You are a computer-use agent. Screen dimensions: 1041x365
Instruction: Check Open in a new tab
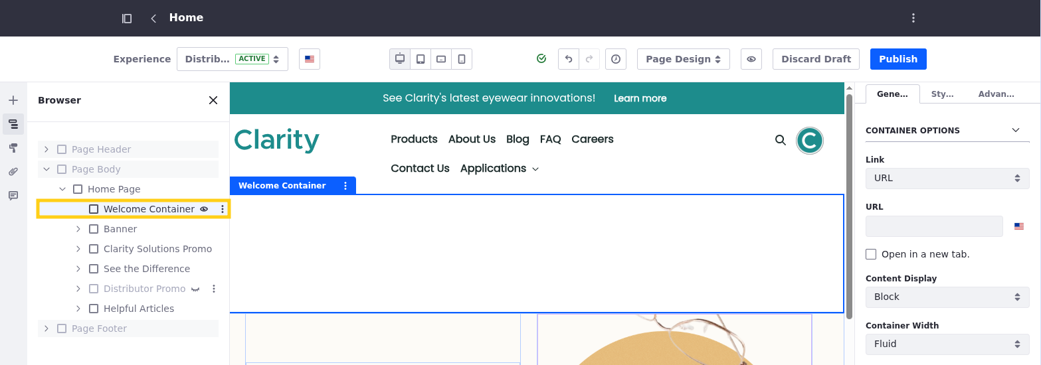(x=871, y=254)
